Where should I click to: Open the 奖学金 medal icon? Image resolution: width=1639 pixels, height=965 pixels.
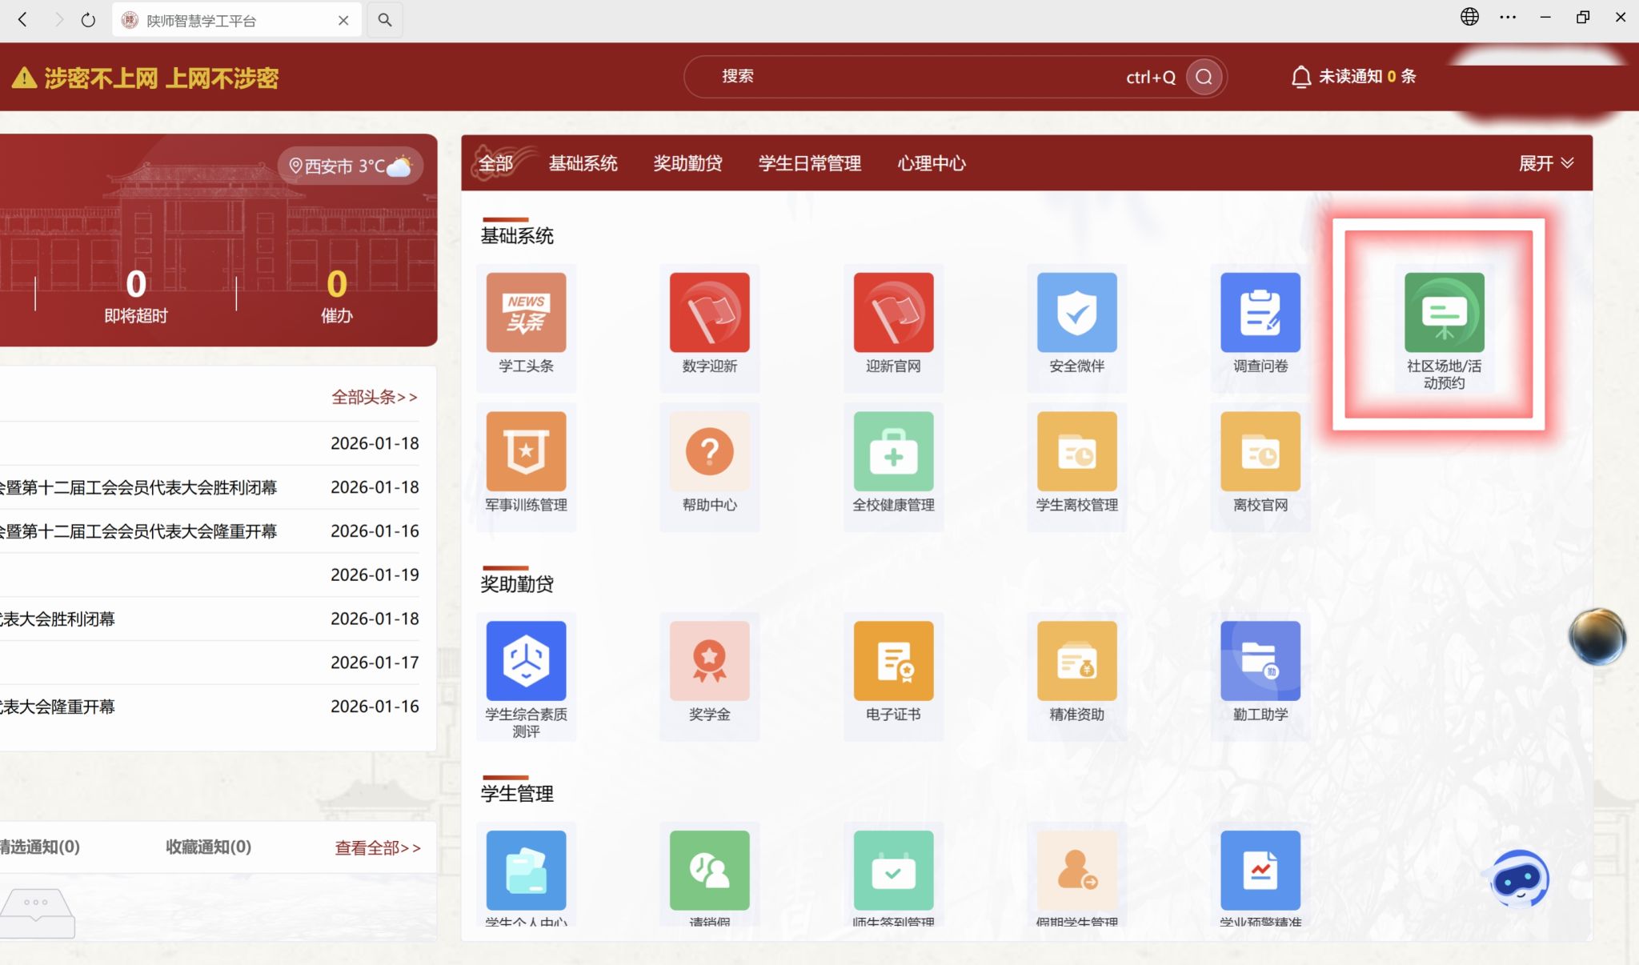point(709,661)
